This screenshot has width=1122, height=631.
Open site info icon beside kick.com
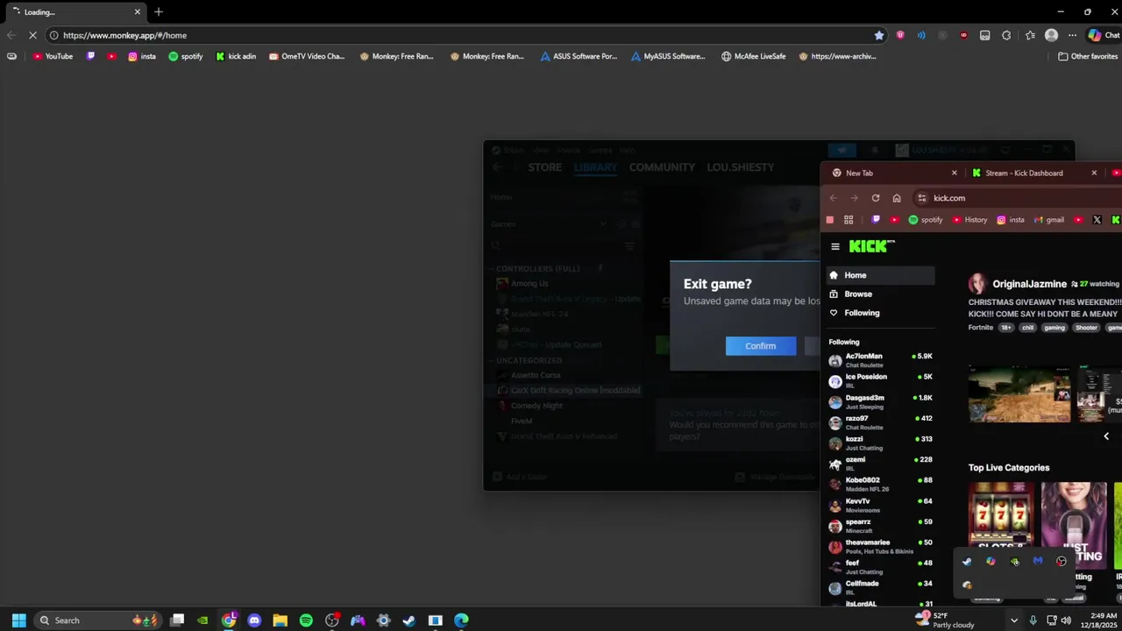tap(921, 198)
